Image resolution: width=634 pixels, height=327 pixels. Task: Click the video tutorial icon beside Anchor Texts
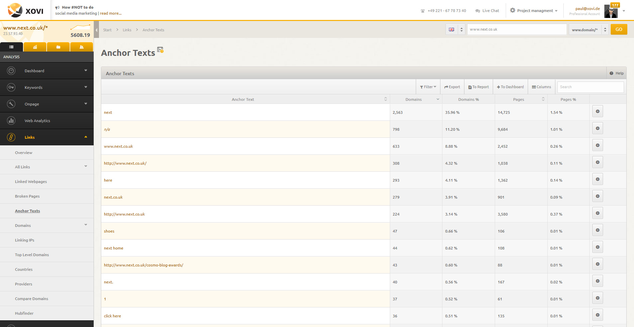pos(160,50)
